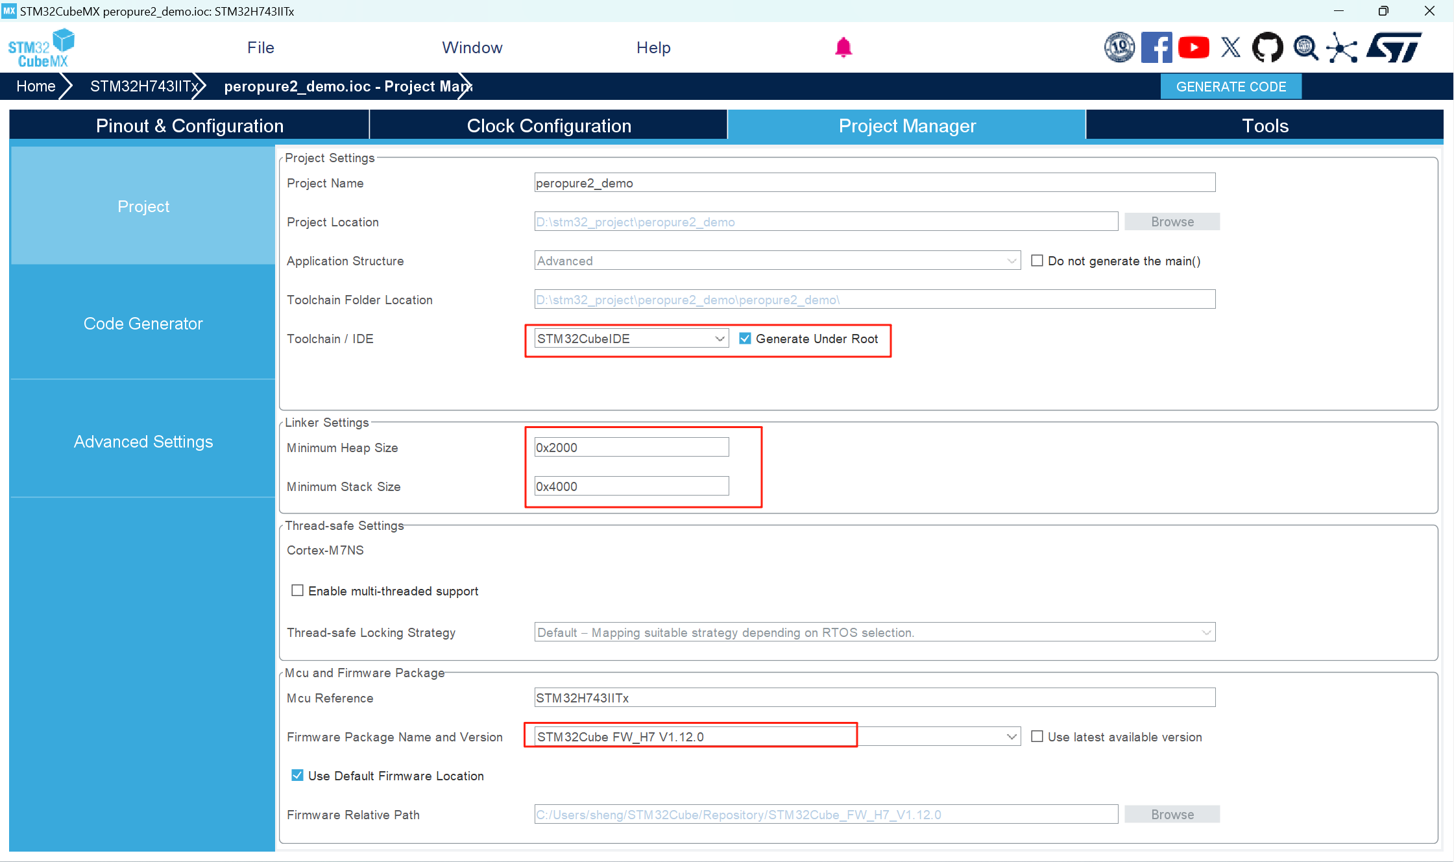Open the GitHub icon link
This screenshot has width=1454, height=862.
coord(1267,47)
